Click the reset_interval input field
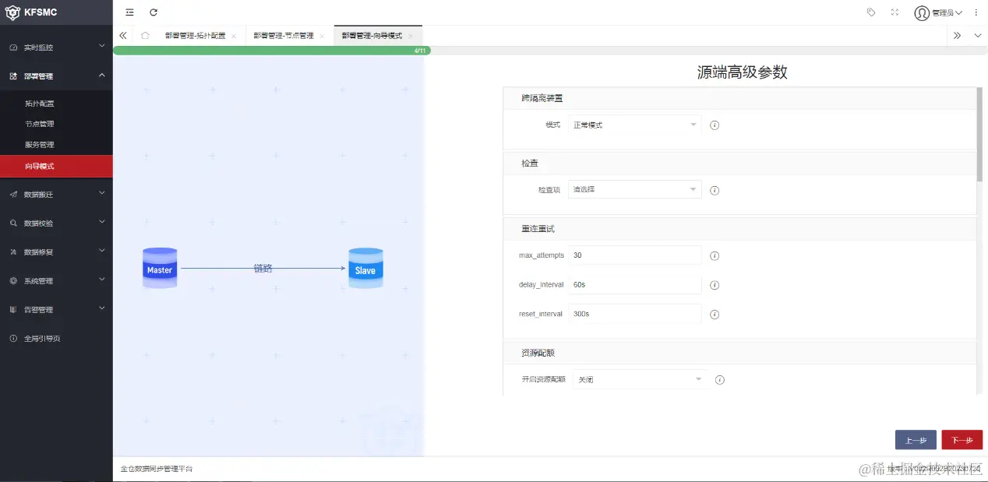This screenshot has width=988, height=482. coord(634,314)
